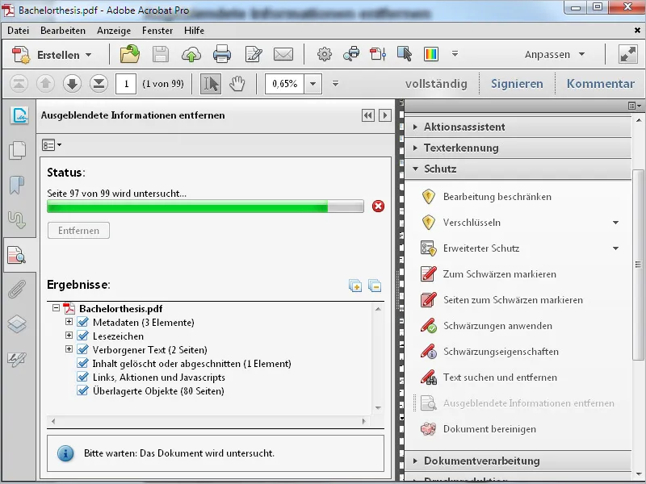Screen dimensions: 646x484
Task: Select the hand pan tool
Action: click(x=237, y=84)
